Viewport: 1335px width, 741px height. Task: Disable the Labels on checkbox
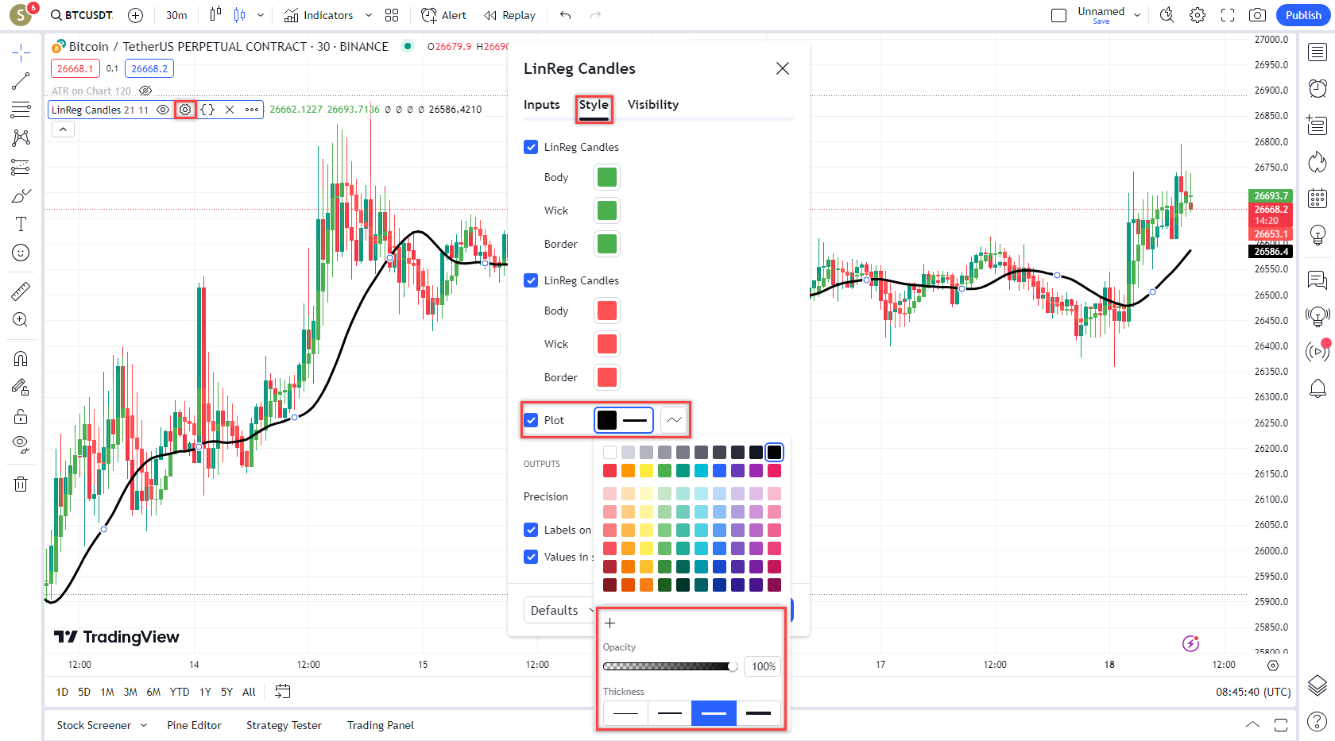pyautogui.click(x=530, y=530)
